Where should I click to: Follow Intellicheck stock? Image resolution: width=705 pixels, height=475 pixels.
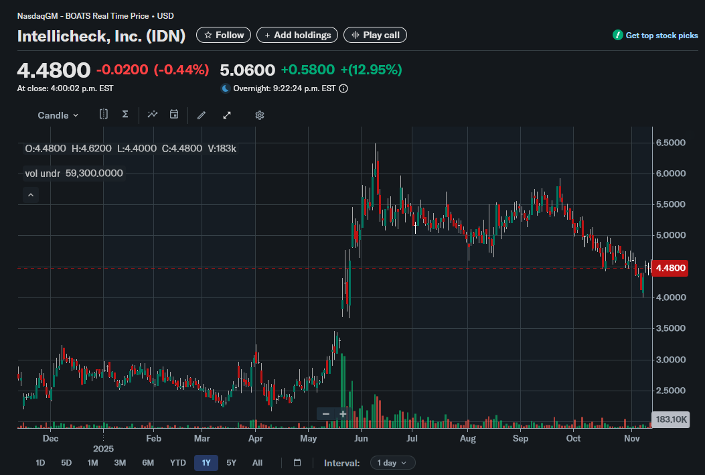pyautogui.click(x=224, y=35)
